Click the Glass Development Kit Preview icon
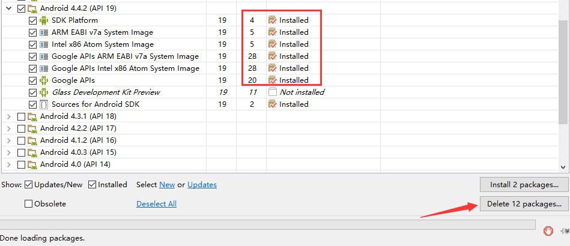The image size is (570, 246). (x=44, y=92)
